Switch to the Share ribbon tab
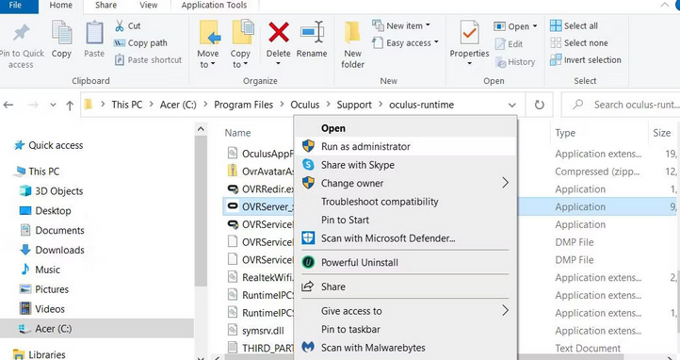 pyautogui.click(x=105, y=6)
